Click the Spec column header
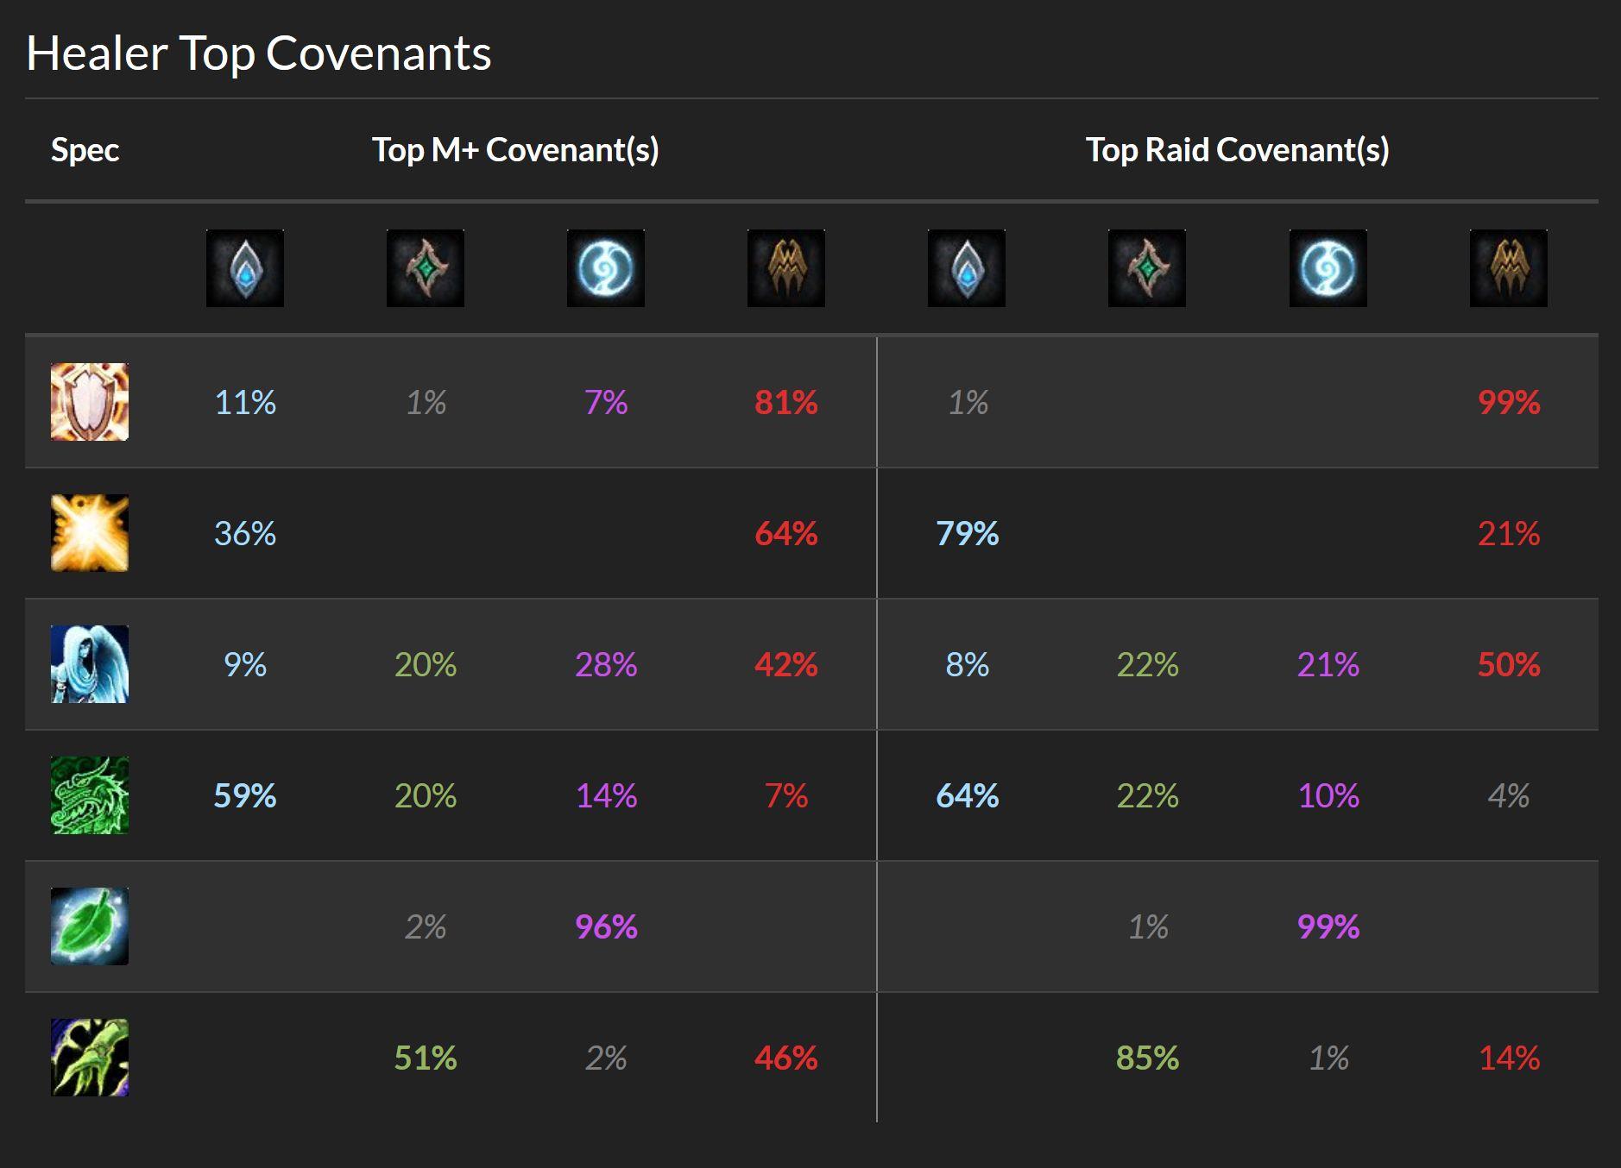Screen dimensions: 1621x1168 (x=85, y=151)
